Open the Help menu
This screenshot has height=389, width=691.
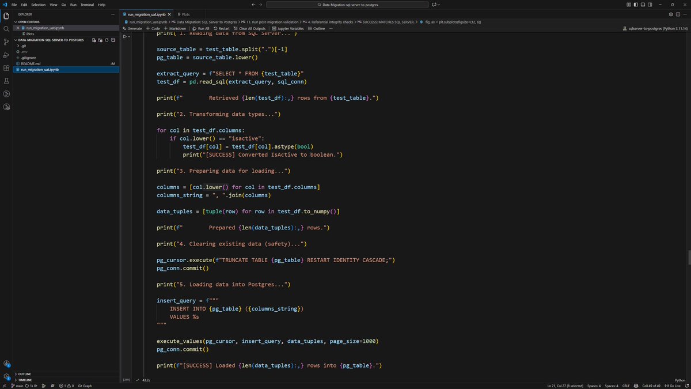(101, 4)
